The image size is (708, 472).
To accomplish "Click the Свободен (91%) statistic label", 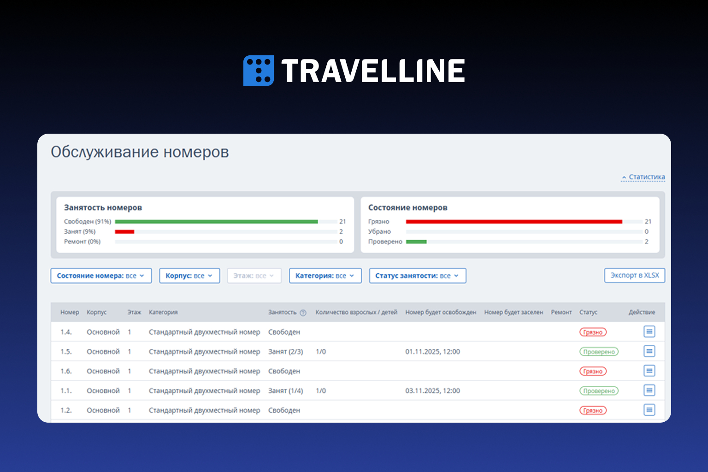I will pos(88,222).
